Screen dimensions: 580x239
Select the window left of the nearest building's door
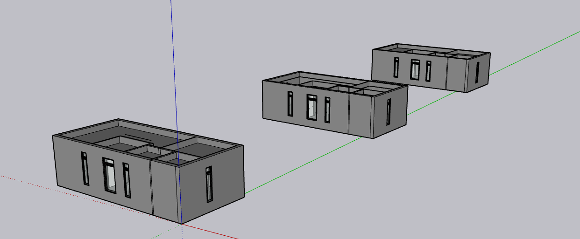tap(85, 168)
